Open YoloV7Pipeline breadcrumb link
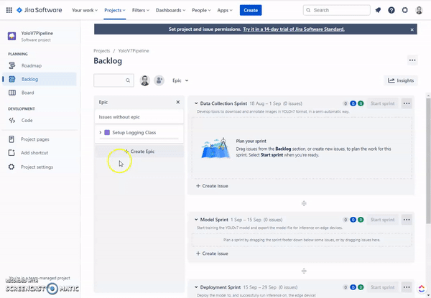431x298 pixels. [134, 51]
